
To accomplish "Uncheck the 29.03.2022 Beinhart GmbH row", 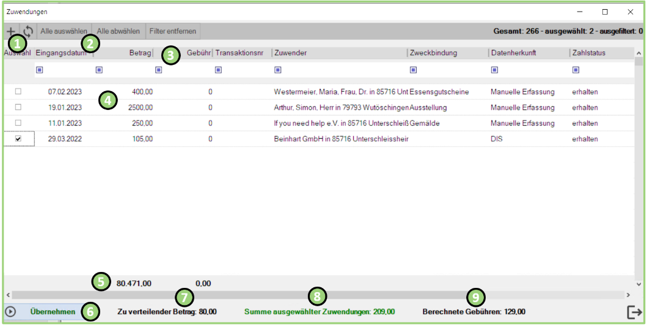I will (x=18, y=139).
